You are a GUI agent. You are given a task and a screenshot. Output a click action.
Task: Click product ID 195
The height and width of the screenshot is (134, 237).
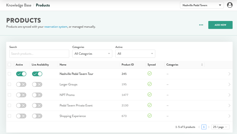[124, 85]
